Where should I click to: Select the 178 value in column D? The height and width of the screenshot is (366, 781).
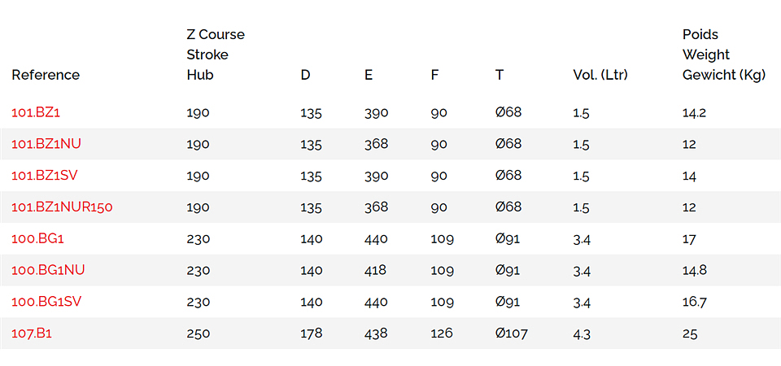(312, 333)
